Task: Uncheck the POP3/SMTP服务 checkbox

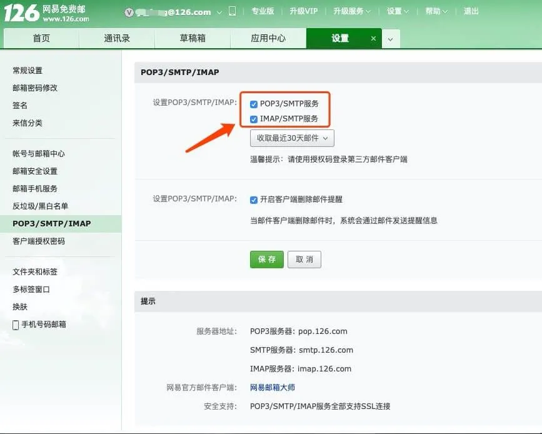Action: point(253,104)
